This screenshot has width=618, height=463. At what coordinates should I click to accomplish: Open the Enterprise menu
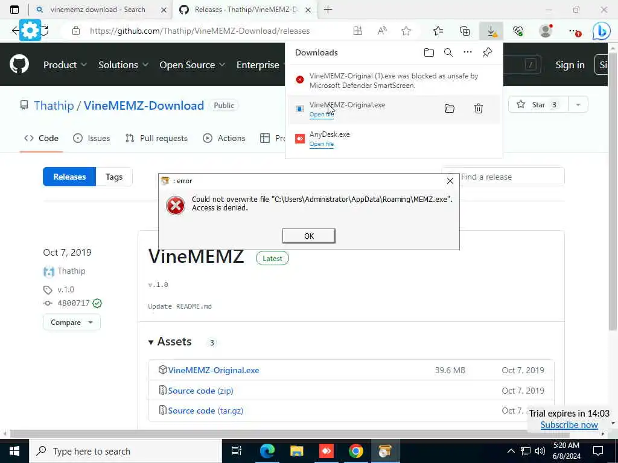point(258,65)
